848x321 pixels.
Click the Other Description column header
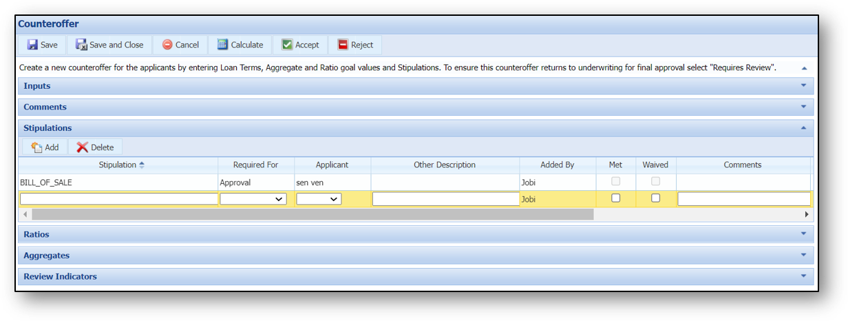point(445,165)
